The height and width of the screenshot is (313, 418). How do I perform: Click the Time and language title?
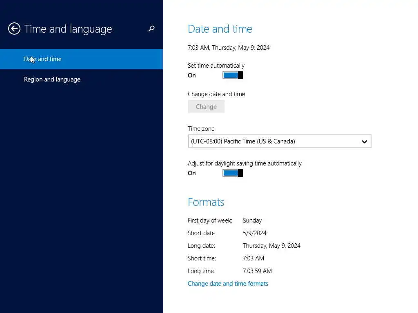tap(68, 29)
